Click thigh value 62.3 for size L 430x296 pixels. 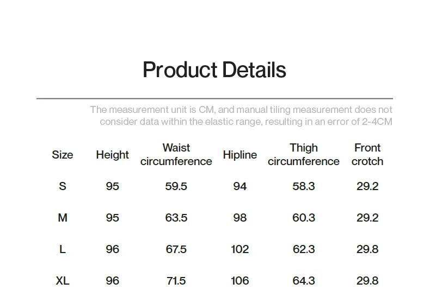coord(304,249)
